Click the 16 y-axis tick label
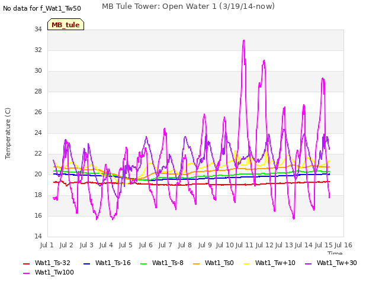379x284 pixels. 38,215
